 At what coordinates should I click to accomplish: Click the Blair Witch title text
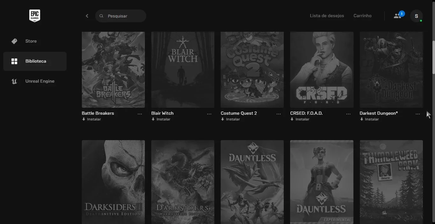[162, 113]
